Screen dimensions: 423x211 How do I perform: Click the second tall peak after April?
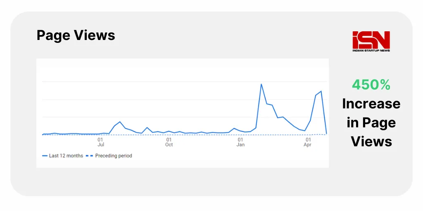[x=321, y=91]
